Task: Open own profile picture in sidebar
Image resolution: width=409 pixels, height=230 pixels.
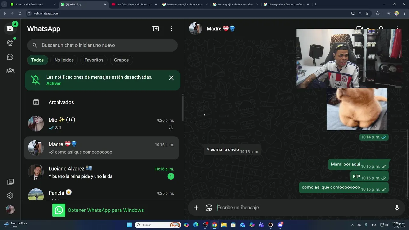Action: coord(10,210)
